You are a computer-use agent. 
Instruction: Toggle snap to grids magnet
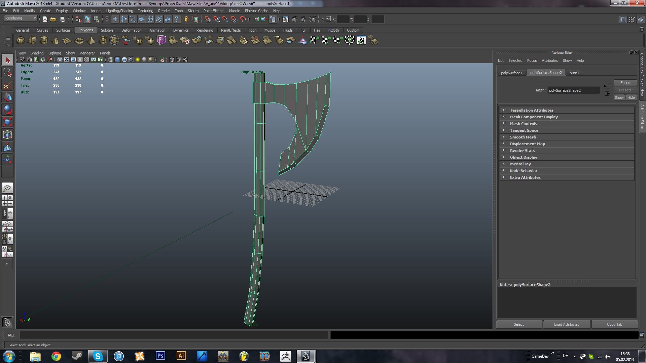[208, 19]
